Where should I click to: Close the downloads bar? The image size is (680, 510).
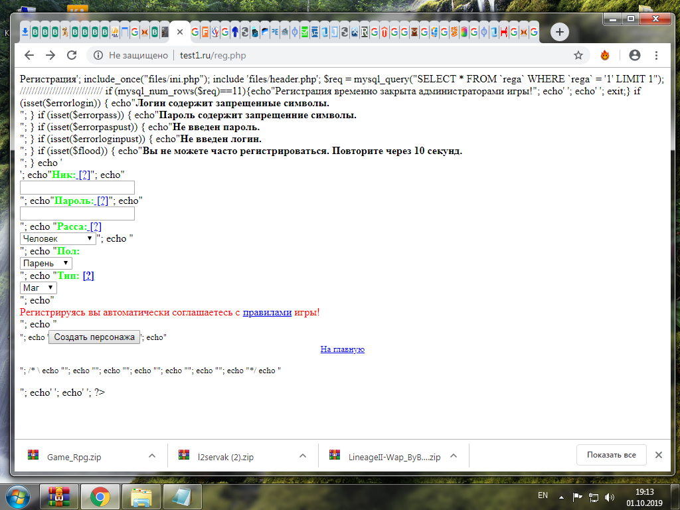(x=658, y=455)
